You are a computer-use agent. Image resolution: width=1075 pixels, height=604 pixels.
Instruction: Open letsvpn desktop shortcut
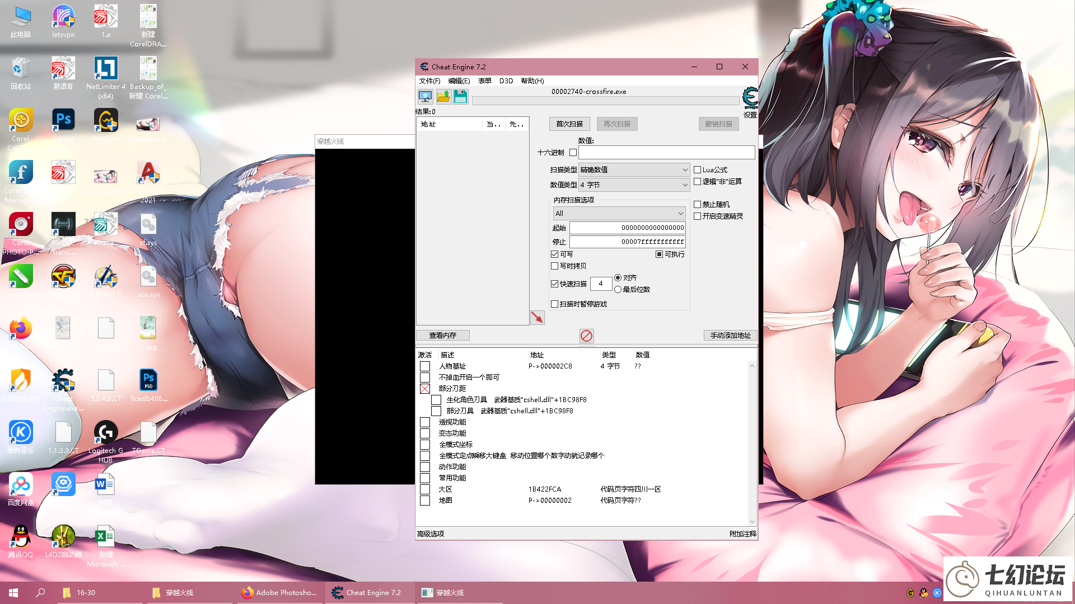point(63,21)
